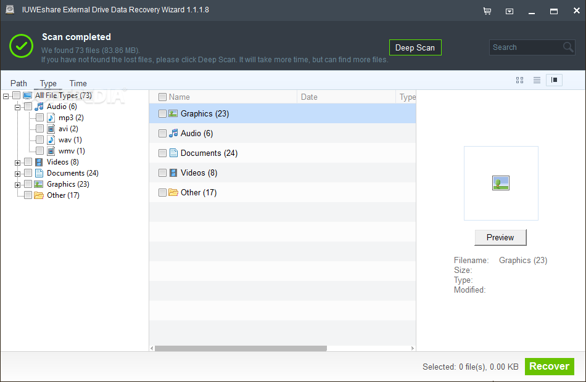Open the title bar dropdown menu icon
This screenshot has height=382, width=586.
[510, 11]
